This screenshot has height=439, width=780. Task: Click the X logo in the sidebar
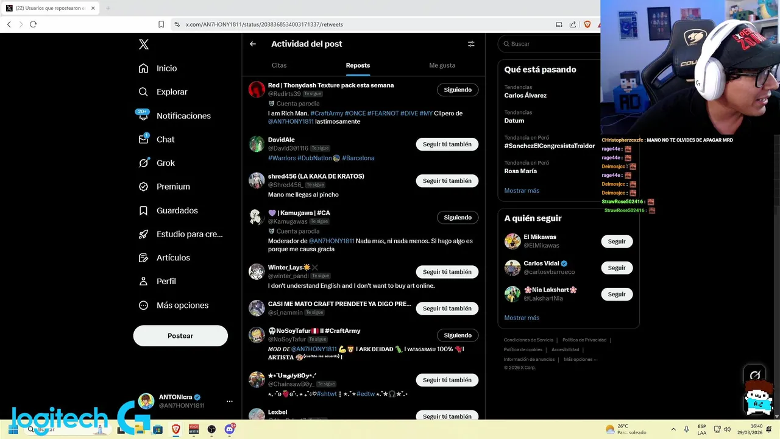point(144,45)
